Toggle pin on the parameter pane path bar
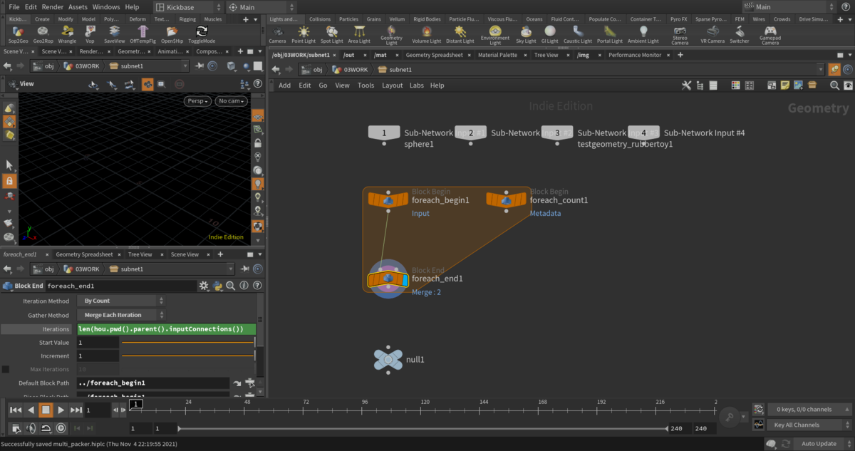 pos(244,269)
